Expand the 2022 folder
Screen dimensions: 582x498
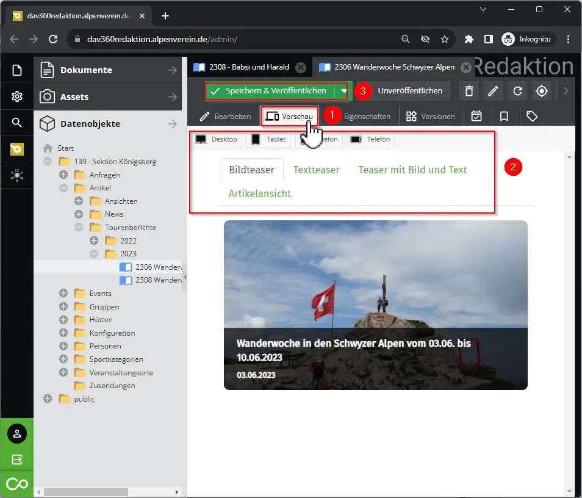click(x=94, y=240)
